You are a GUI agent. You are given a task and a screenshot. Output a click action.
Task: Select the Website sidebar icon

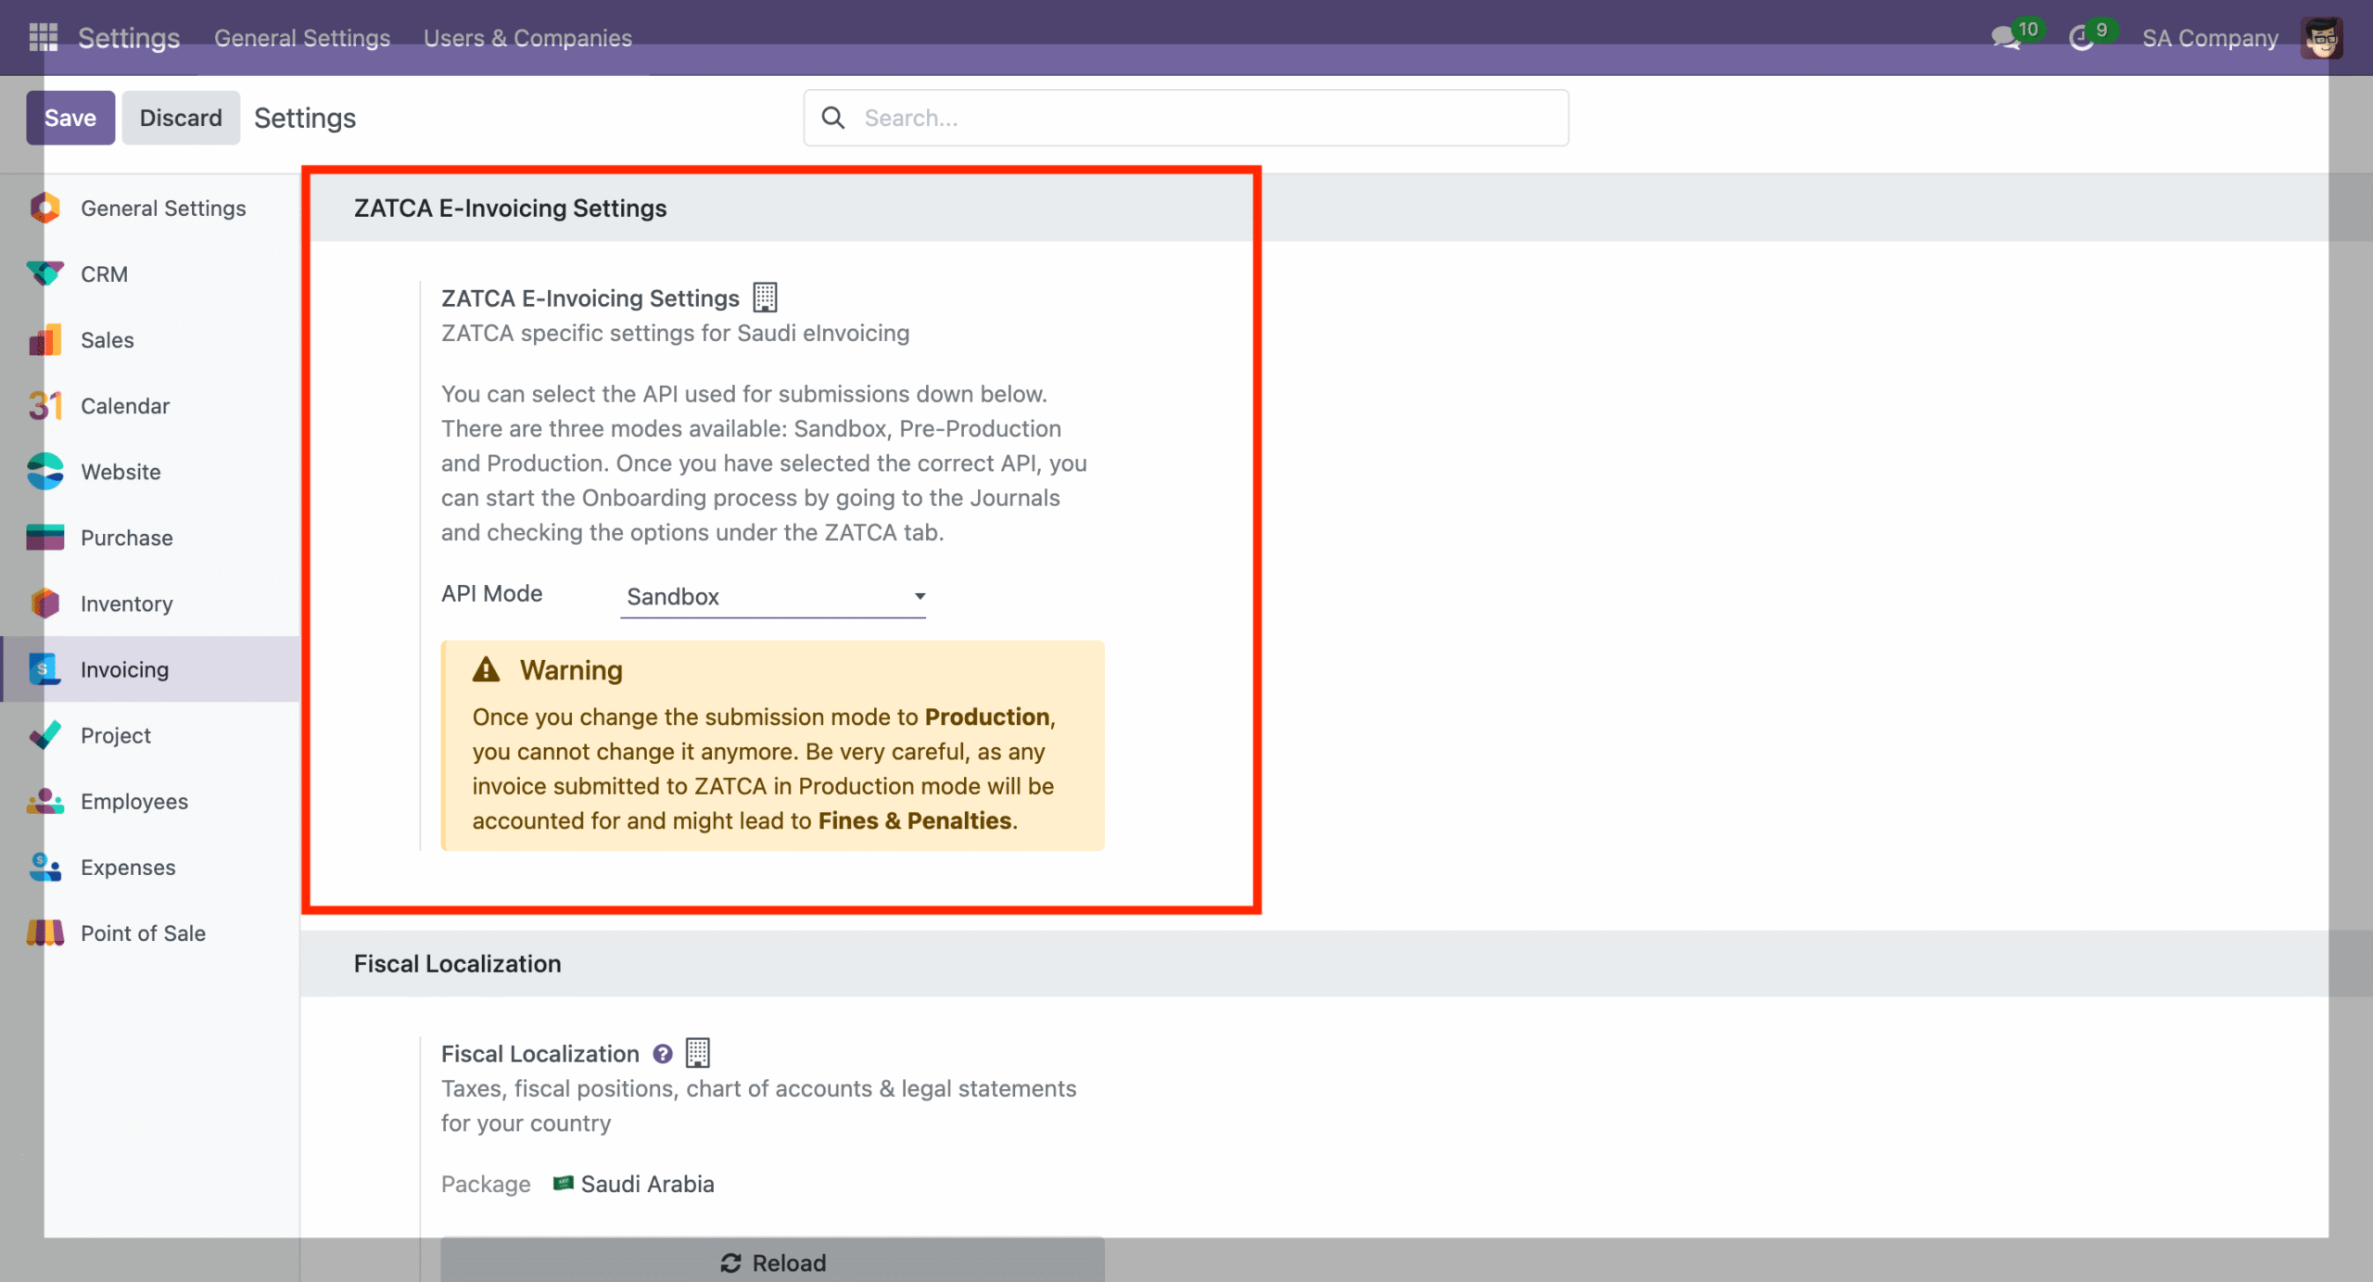tap(44, 472)
